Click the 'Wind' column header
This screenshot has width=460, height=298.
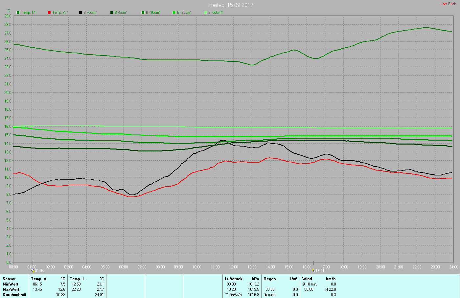click(307, 279)
